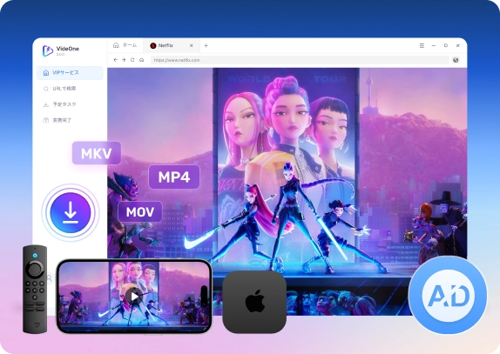Click the Apple TV box logo

[255, 301]
